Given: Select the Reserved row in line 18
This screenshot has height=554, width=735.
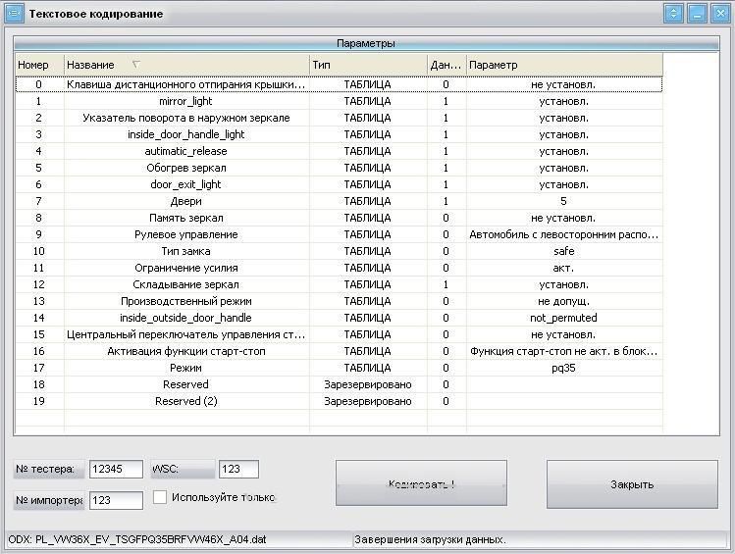Looking at the screenshot, I should pos(339,384).
